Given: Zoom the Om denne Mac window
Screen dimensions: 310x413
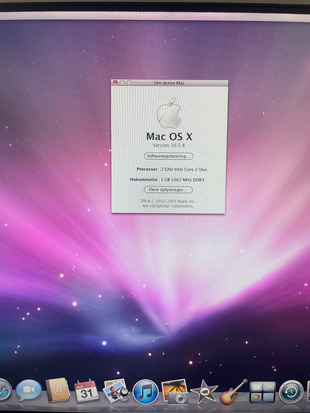Looking at the screenshot, I should click(129, 83).
